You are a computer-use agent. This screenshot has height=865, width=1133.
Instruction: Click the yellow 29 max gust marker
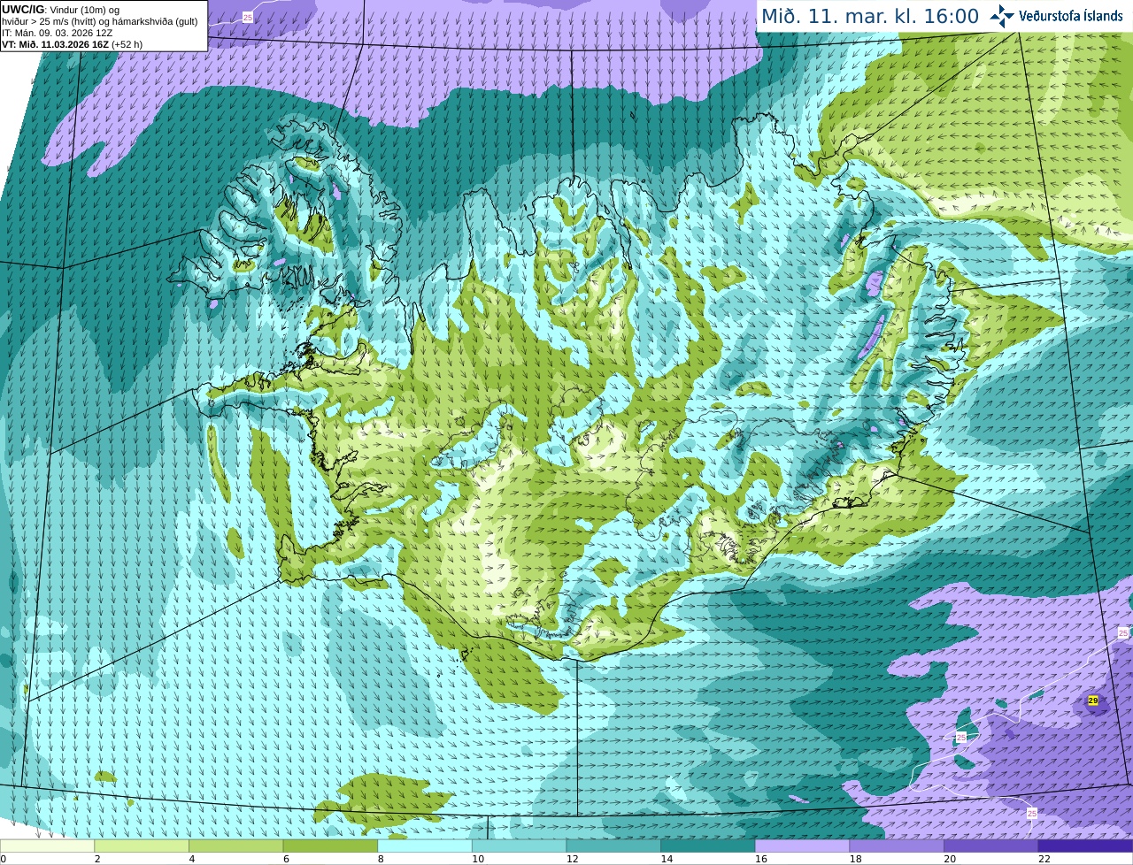pos(1093,700)
